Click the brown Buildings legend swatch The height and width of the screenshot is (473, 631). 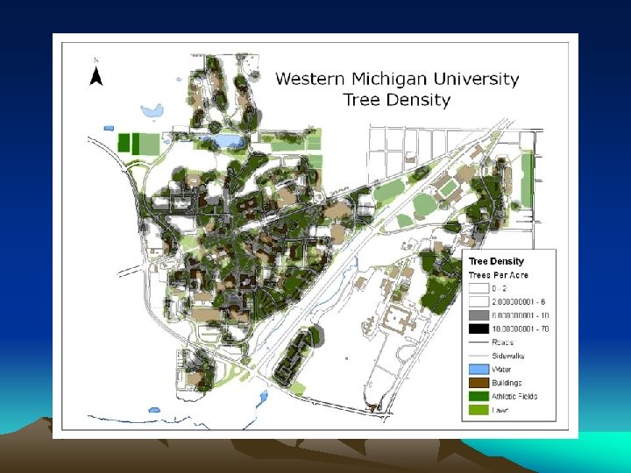click(x=479, y=383)
